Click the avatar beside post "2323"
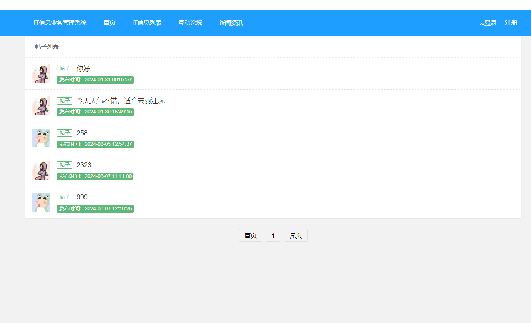The image size is (531, 323). (x=41, y=170)
